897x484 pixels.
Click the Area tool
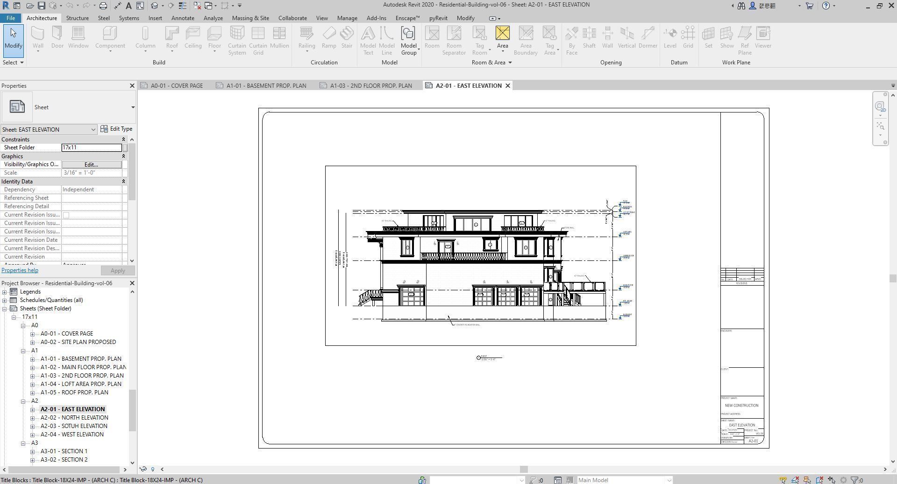(x=502, y=38)
